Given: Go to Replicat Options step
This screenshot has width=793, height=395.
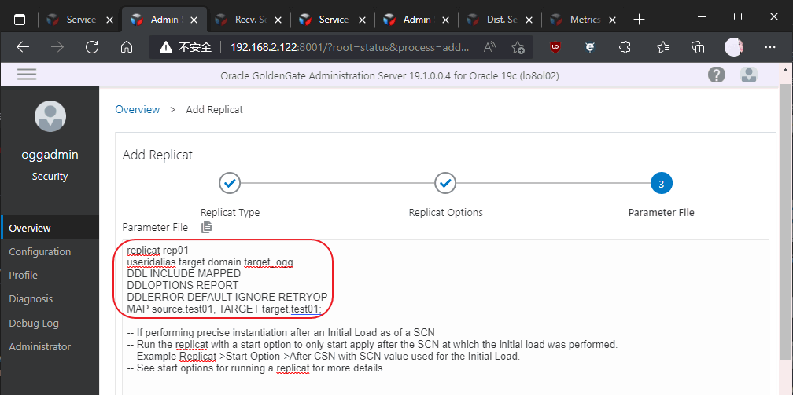Looking at the screenshot, I should [x=445, y=183].
